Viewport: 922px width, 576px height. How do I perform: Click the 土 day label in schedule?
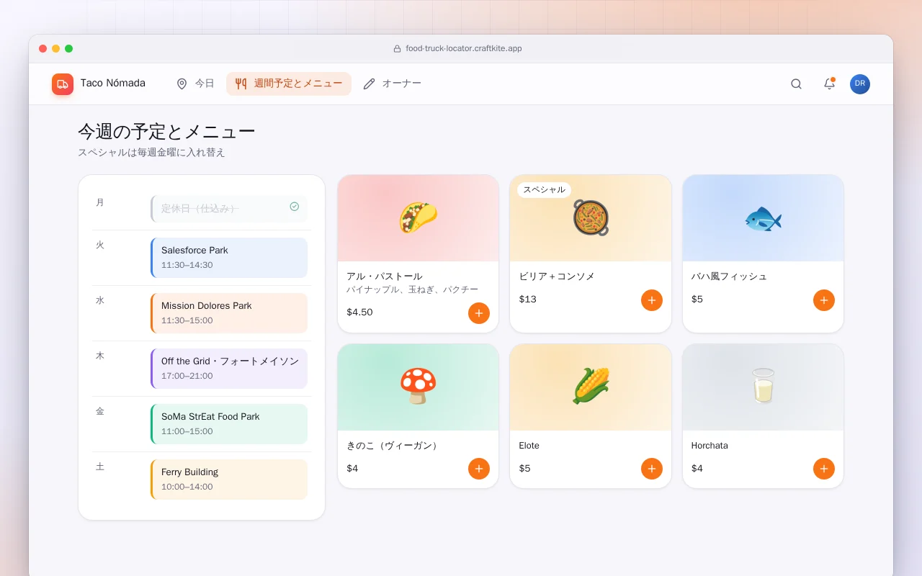pyautogui.click(x=100, y=467)
